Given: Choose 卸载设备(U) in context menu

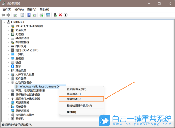Looking at the screenshot, I should pyautogui.click(x=81, y=99).
